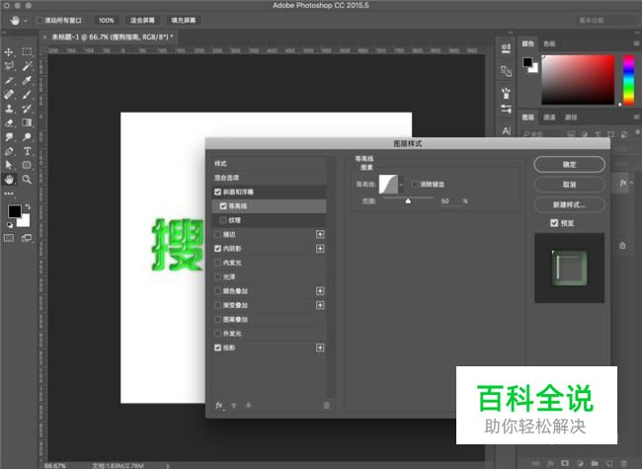
Task: Select the Eyedropper tool
Action: pos(27,80)
